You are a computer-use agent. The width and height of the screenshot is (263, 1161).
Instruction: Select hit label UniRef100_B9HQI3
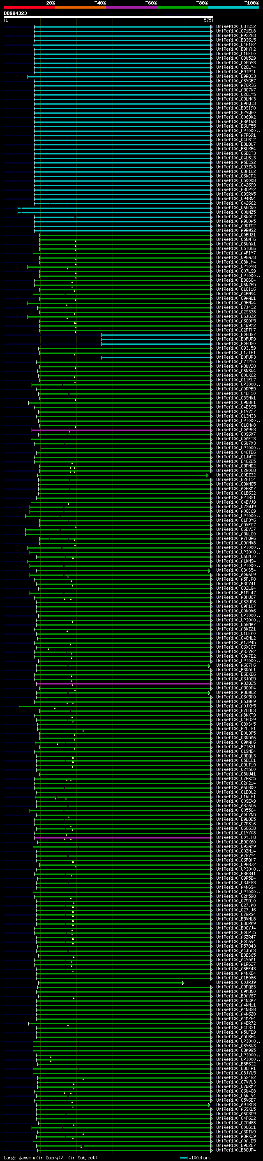(236, 104)
